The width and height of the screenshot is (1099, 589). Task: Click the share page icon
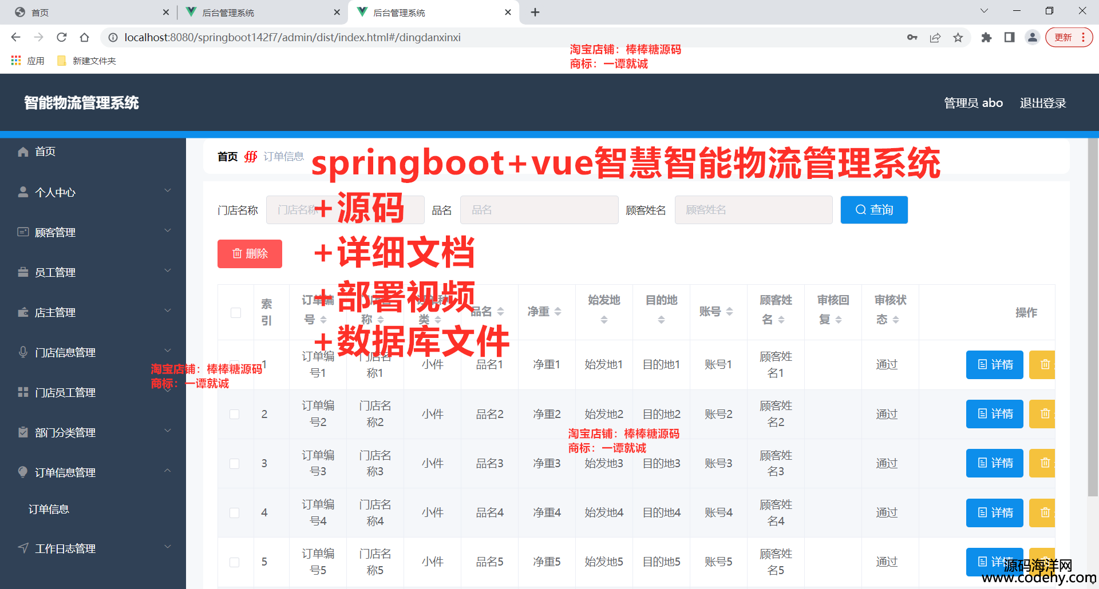tap(935, 37)
